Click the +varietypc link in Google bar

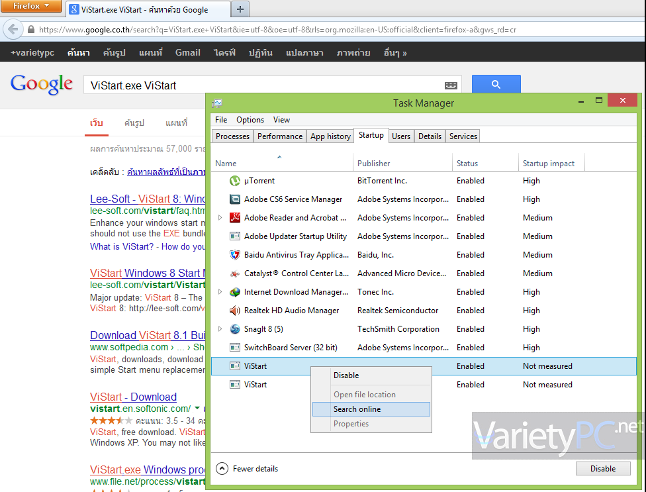point(32,53)
